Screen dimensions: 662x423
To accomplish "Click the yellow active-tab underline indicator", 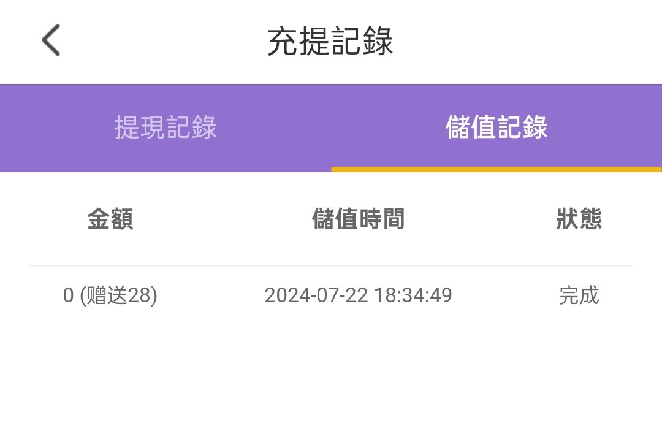I will pyautogui.click(x=496, y=169).
